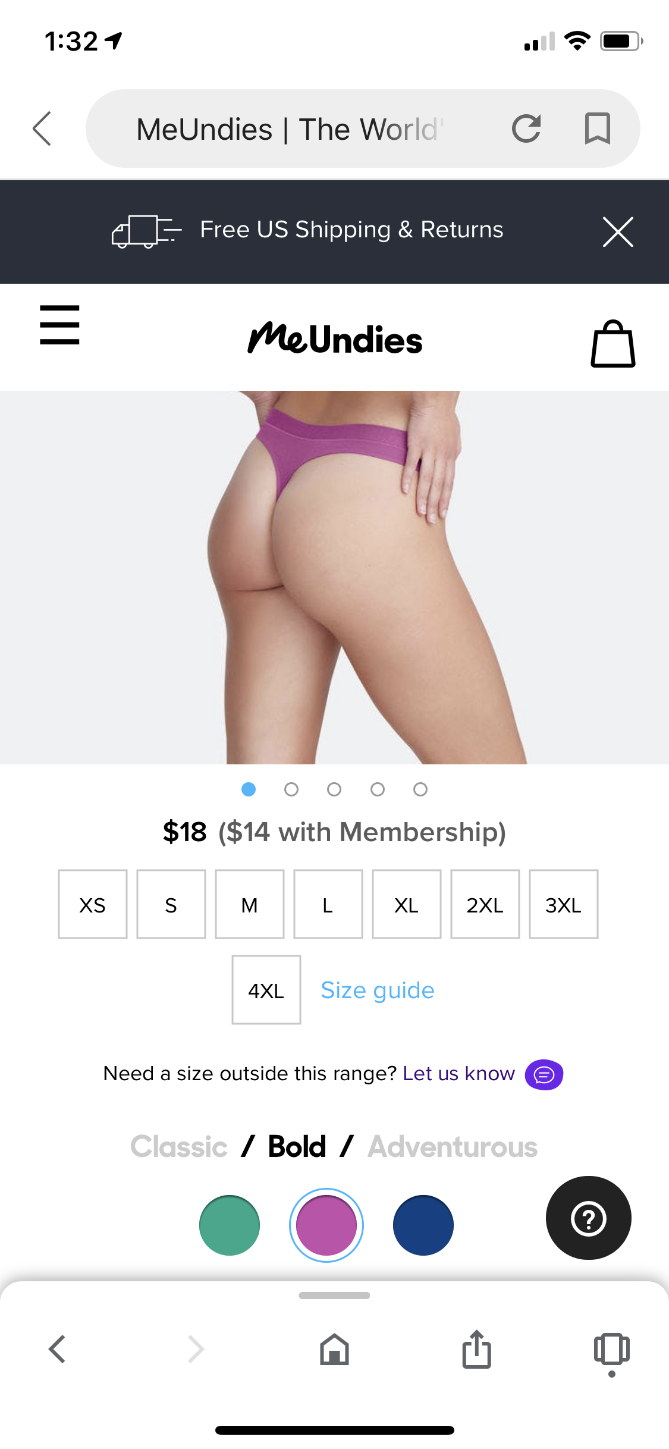Go to browser home icon
Viewport: 669px width, 1449px height.
coord(334,1349)
